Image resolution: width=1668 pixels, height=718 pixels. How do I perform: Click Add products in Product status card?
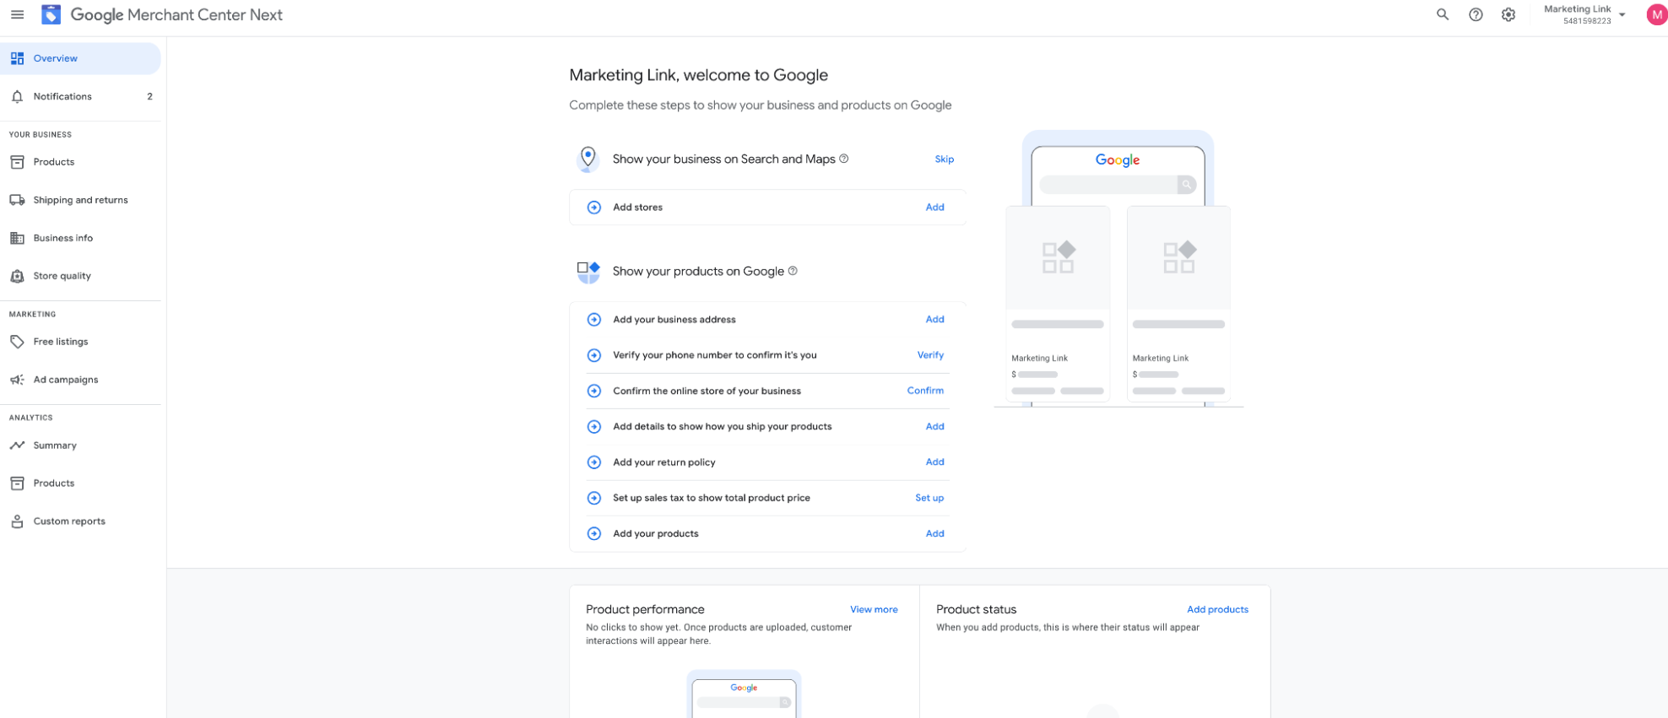[1217, 609]
